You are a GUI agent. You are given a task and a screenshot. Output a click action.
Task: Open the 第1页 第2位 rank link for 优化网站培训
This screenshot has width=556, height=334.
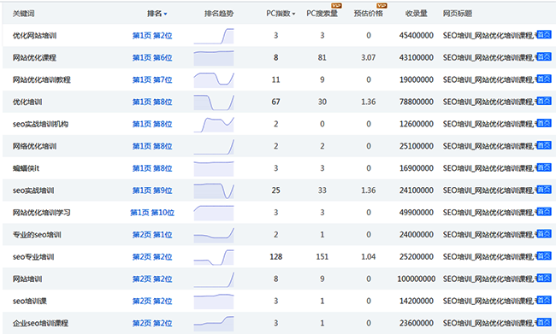click(152, 35)
